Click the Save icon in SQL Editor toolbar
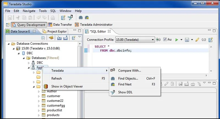 187,40
